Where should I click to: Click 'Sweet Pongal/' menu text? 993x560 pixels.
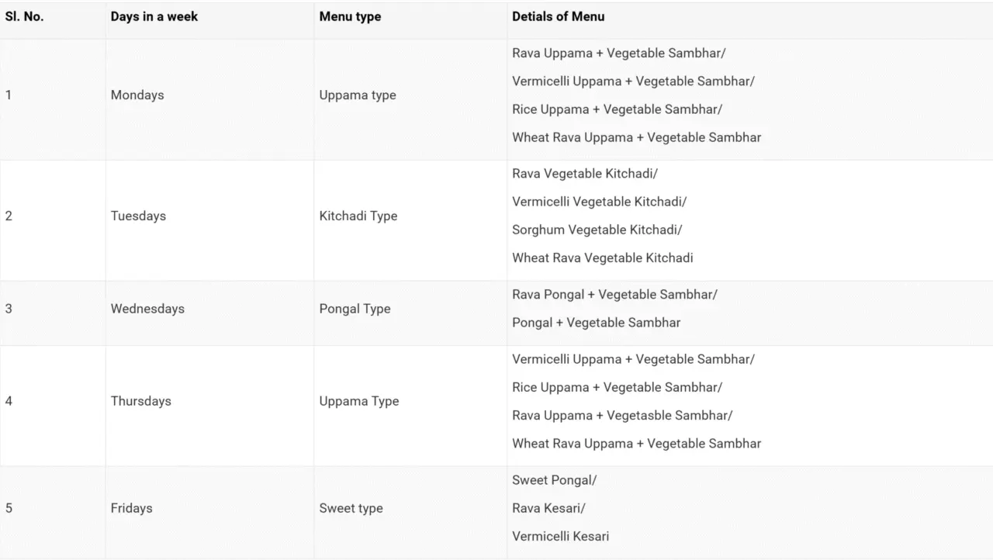[x=554, y=480]
